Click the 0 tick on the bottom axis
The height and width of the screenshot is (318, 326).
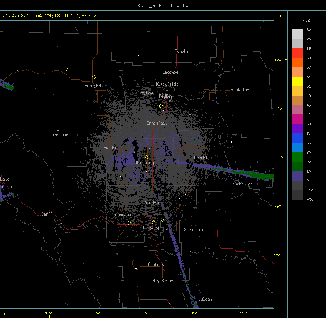pyautogui.click(x=146, y=313)
